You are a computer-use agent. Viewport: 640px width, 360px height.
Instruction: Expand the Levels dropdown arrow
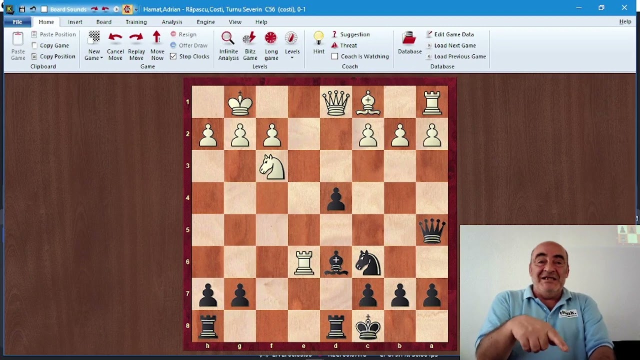292,58
